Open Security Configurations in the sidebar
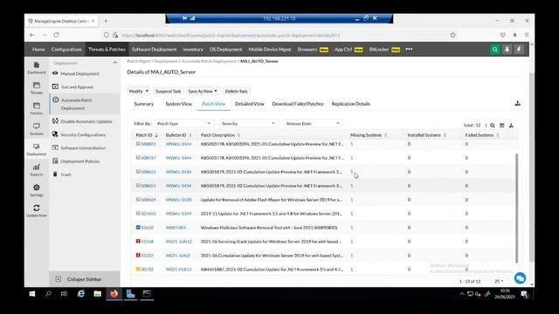Viewport: 559px width, 314px height. click(x=83, y=134)
